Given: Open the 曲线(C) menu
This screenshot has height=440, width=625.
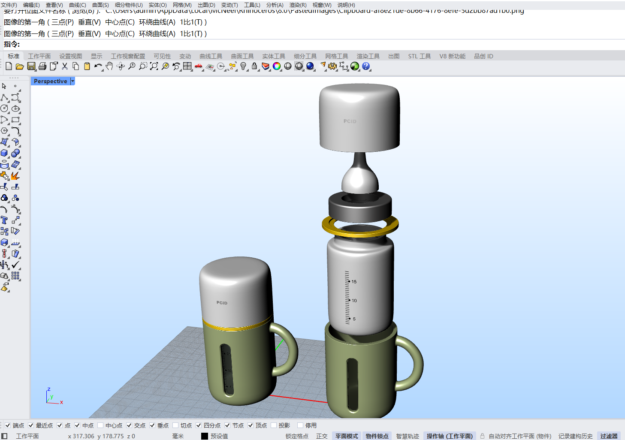Looking at the screenshot, I should pyautogui.click(x=77, y=5).
